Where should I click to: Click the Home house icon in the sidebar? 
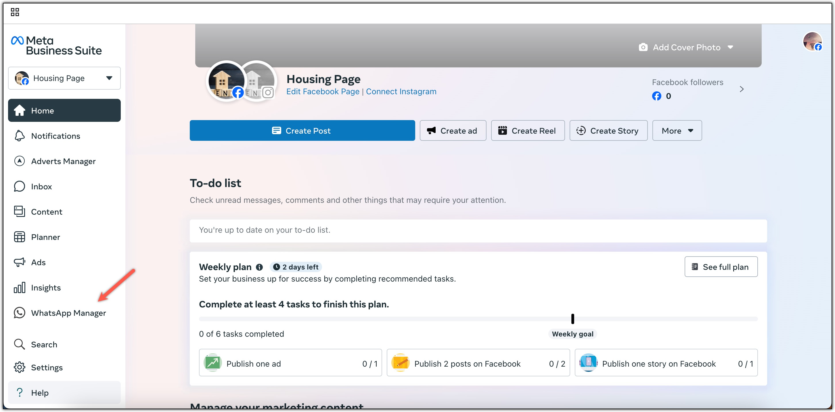coord(20,110)
